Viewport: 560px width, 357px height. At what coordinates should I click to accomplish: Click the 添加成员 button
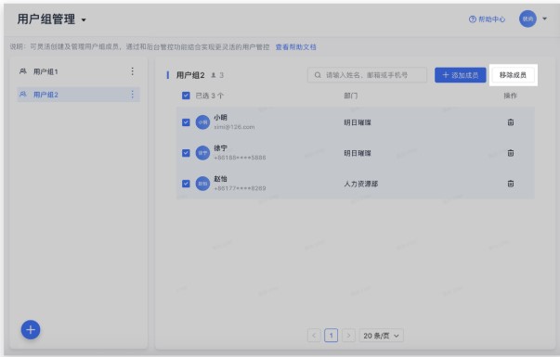click(x=460, y=75)
